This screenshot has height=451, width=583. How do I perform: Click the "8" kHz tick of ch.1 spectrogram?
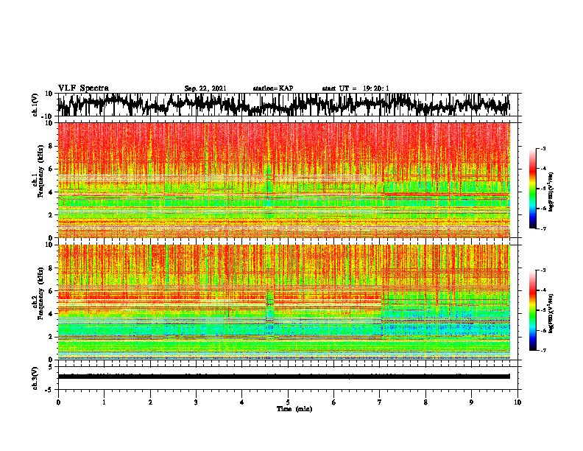coord(50,146)
